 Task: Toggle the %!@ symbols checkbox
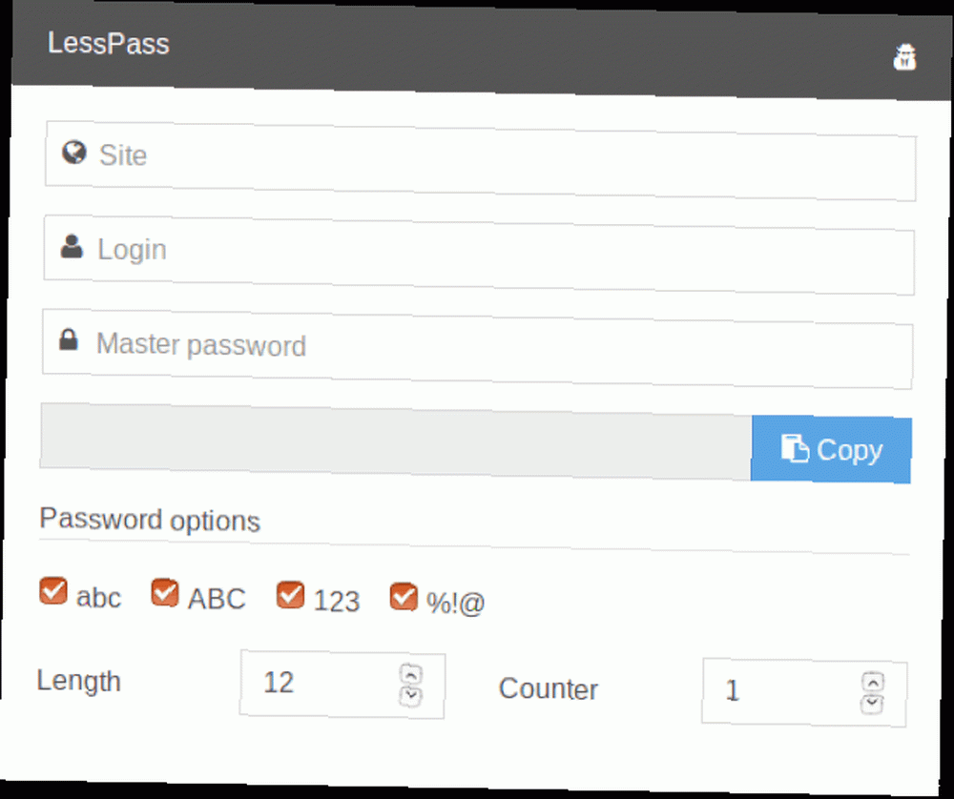[x=404, y=597]
